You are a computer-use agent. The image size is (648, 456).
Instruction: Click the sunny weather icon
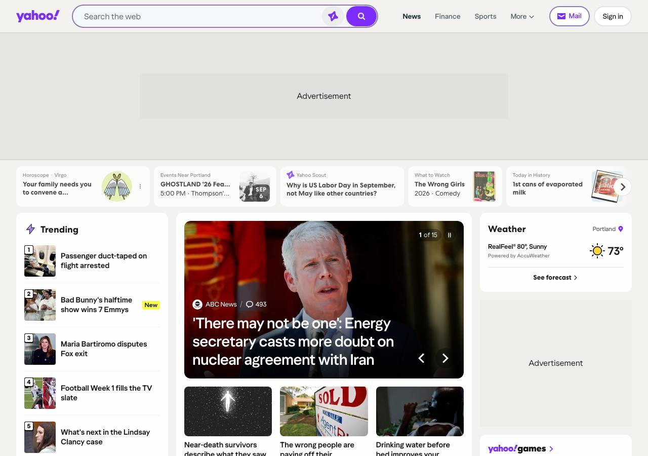(x=597, y=251)
